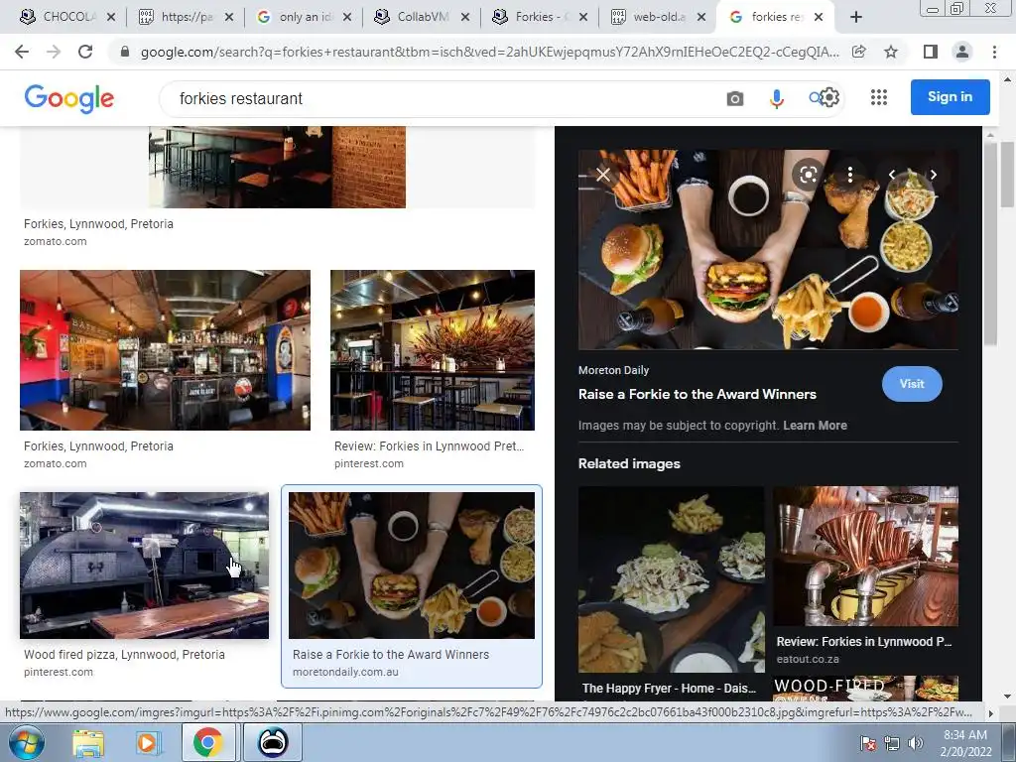Click the Sign in button
Screen dimensions: 1016x762
click(x=950, y=97)
